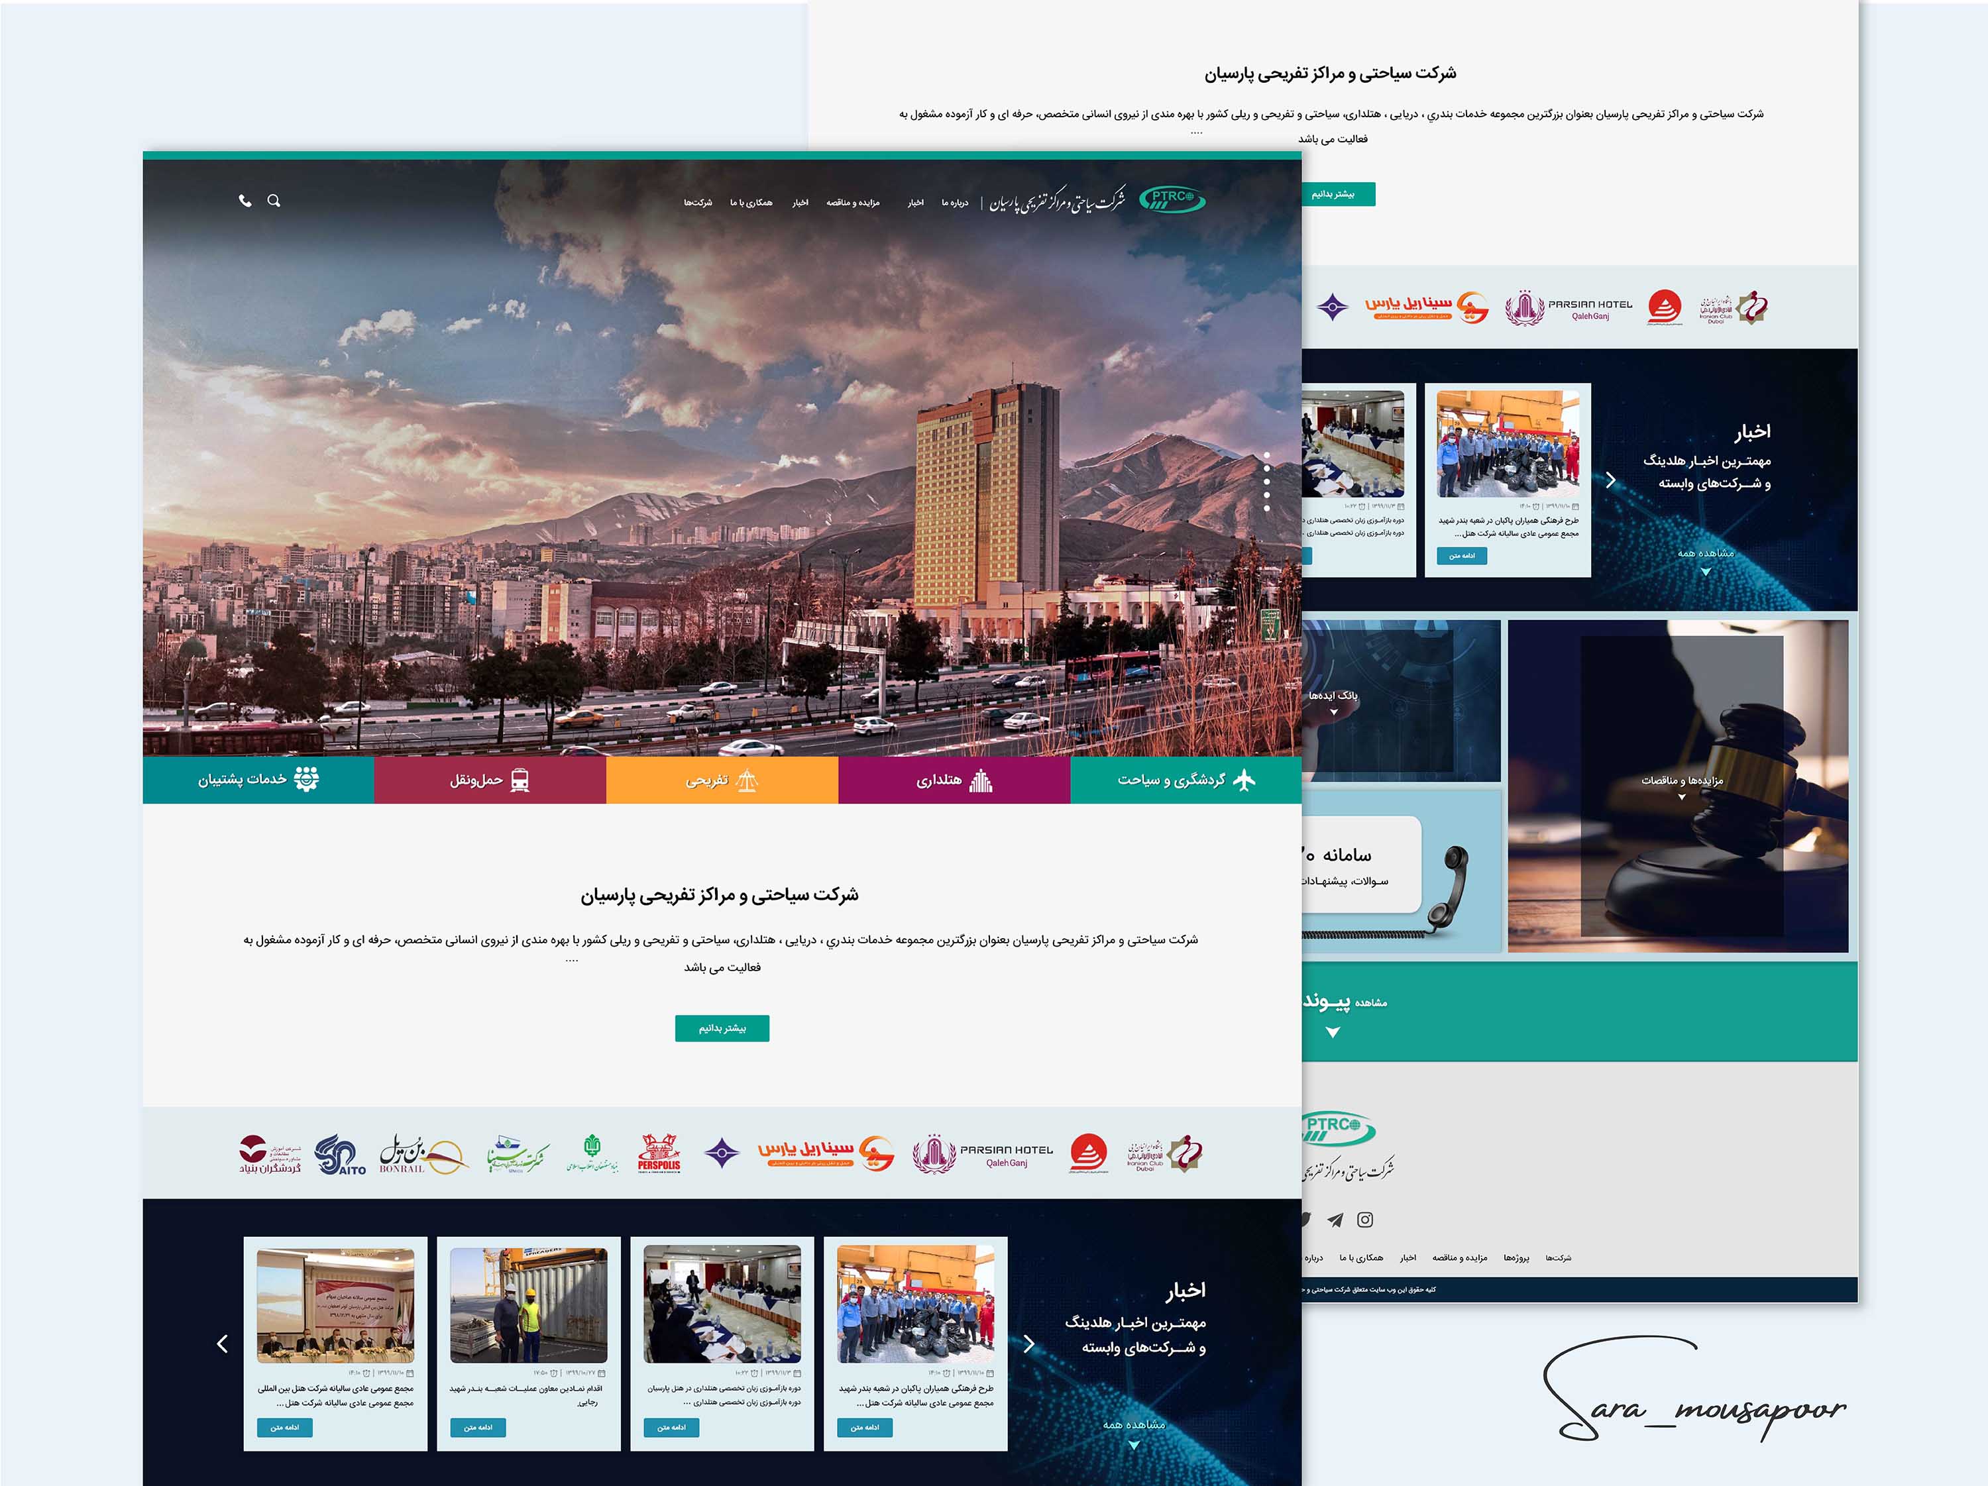Screen dimensions: 1988x1486
Task: Open the گردشگران بنیاد partner logo on front page
Action: [270, 1153]
